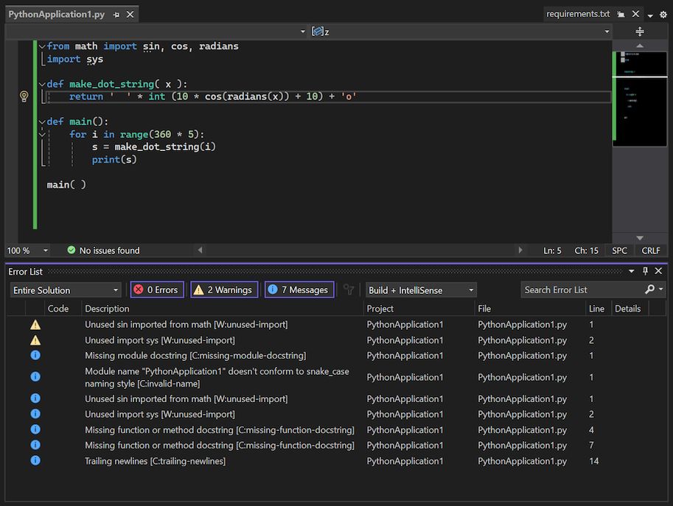
Task: Click the pin icon on the Error List panel
Action: tap(646, 271)
